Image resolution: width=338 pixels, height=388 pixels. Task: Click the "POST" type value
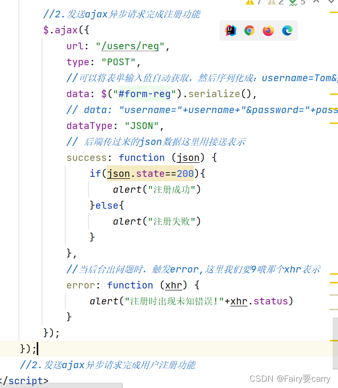[118, 62]
